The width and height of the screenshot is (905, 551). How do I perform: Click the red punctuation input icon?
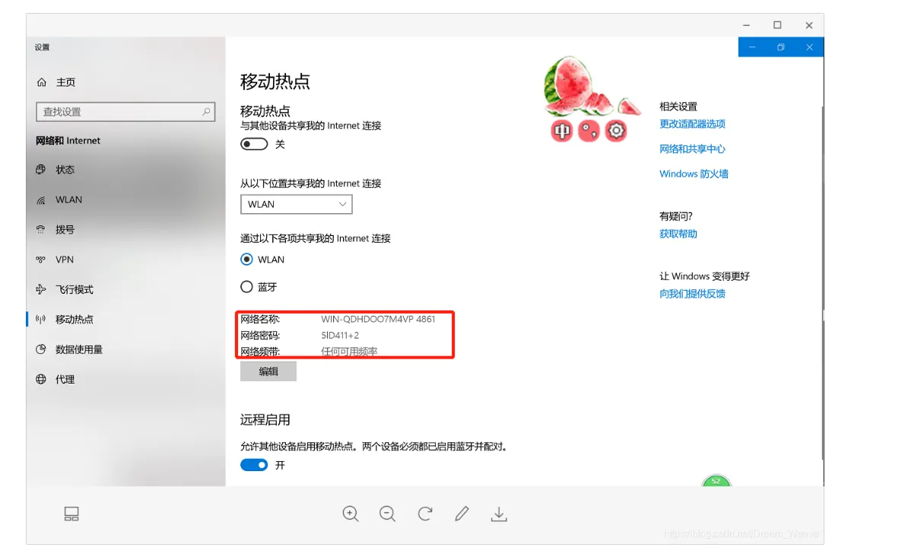point(589,131)
